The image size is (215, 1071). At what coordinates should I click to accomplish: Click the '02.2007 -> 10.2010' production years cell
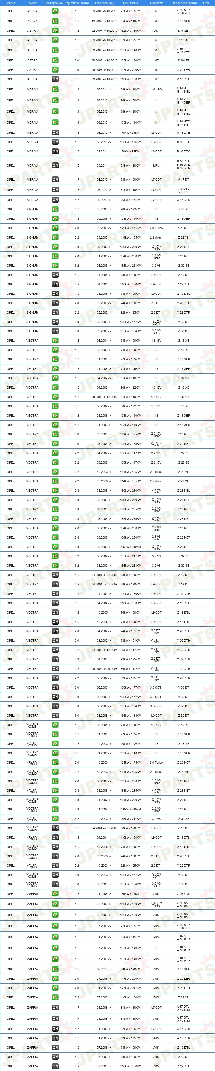pyautogui.click(x=104, y=31)
